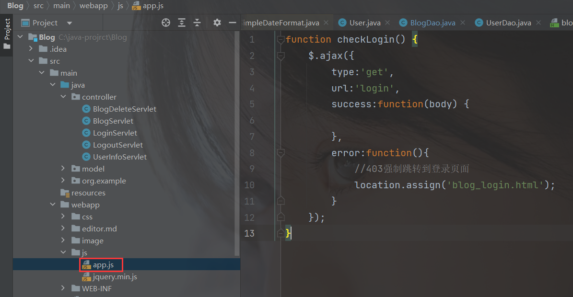Click the fold end marker at line 11
573x297 pixels.
[281, 201]
